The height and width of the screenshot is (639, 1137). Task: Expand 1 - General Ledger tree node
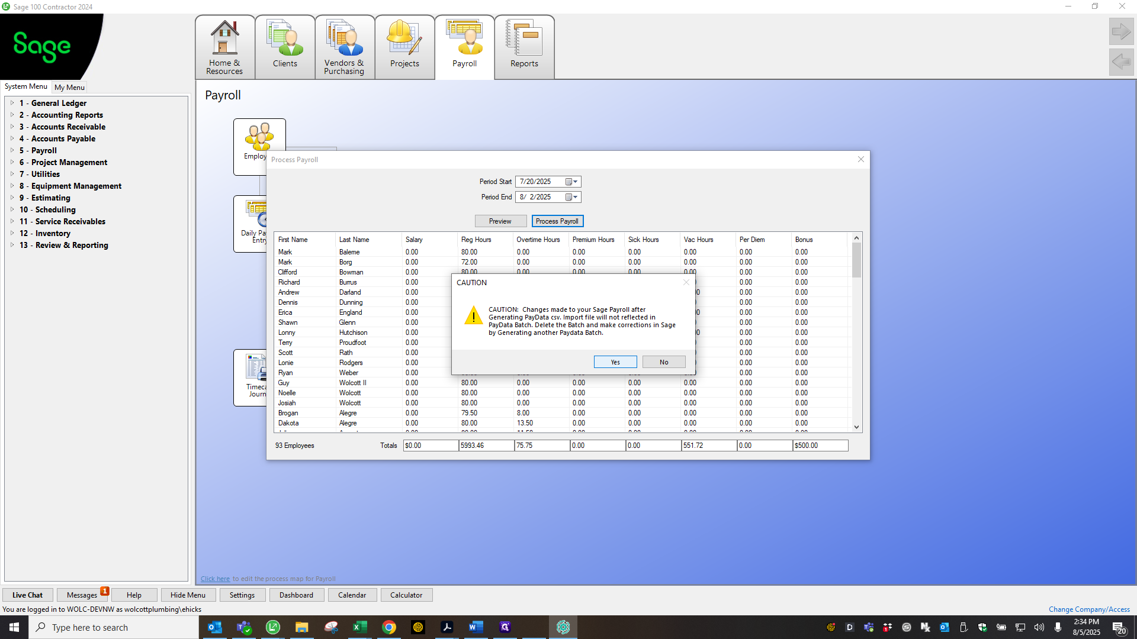[x=12, y=103]
